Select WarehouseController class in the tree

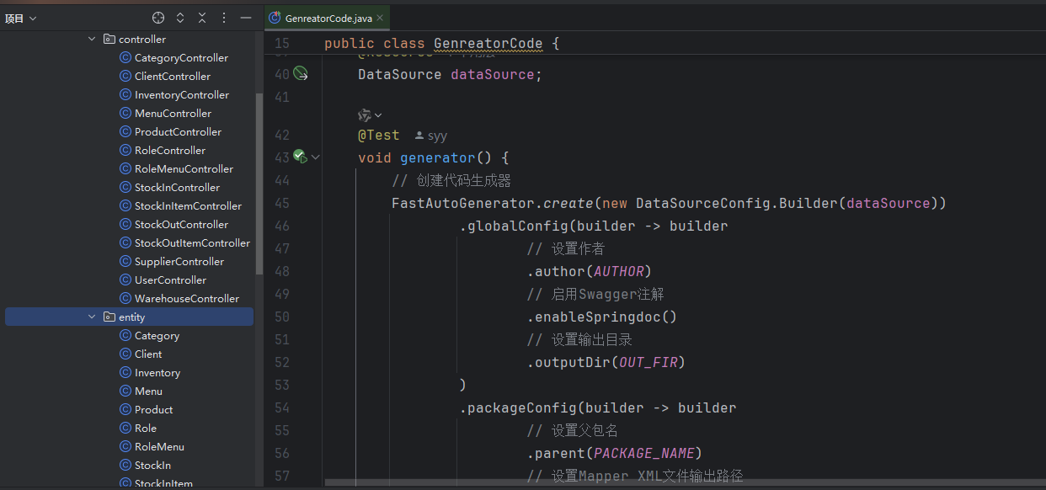pos(186,299)
